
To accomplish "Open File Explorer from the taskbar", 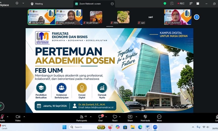I will 133,127.
